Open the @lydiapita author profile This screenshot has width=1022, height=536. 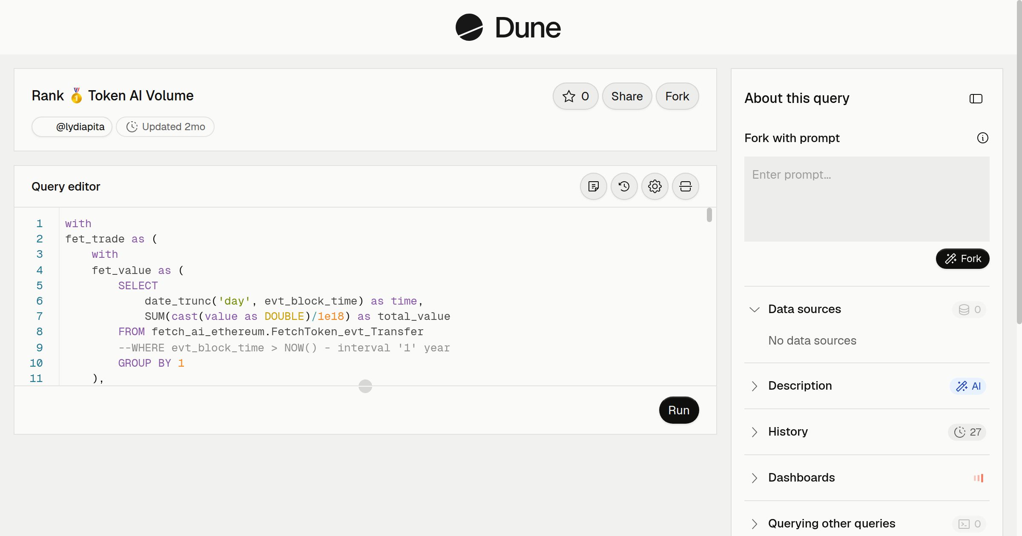point(72,127)
